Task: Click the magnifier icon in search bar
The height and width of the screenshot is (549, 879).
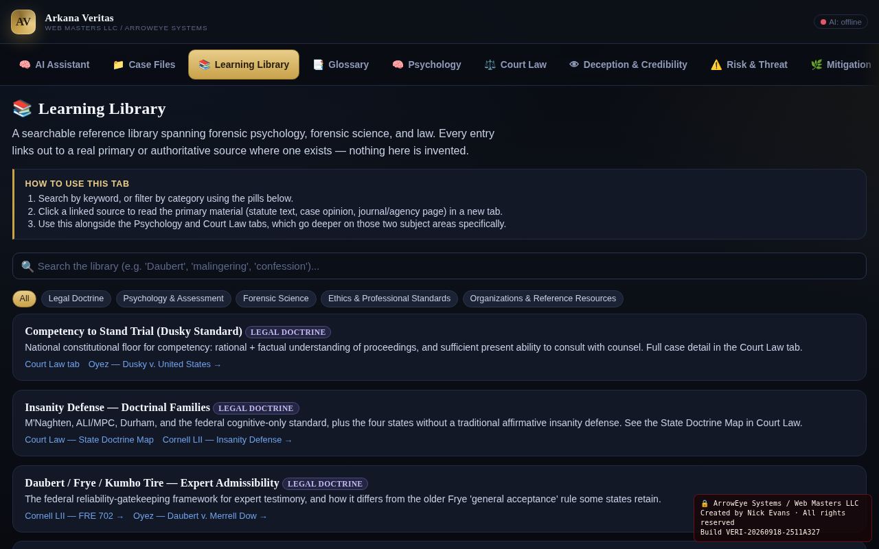Action: point(27,266)
